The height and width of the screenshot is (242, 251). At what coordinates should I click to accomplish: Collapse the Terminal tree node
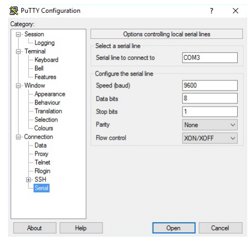pos(18,51)
